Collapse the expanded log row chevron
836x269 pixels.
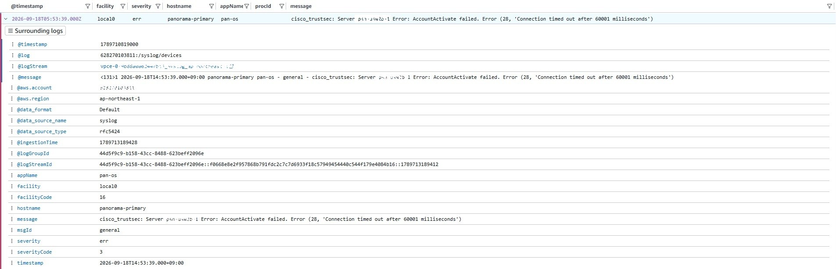point(6,19)
